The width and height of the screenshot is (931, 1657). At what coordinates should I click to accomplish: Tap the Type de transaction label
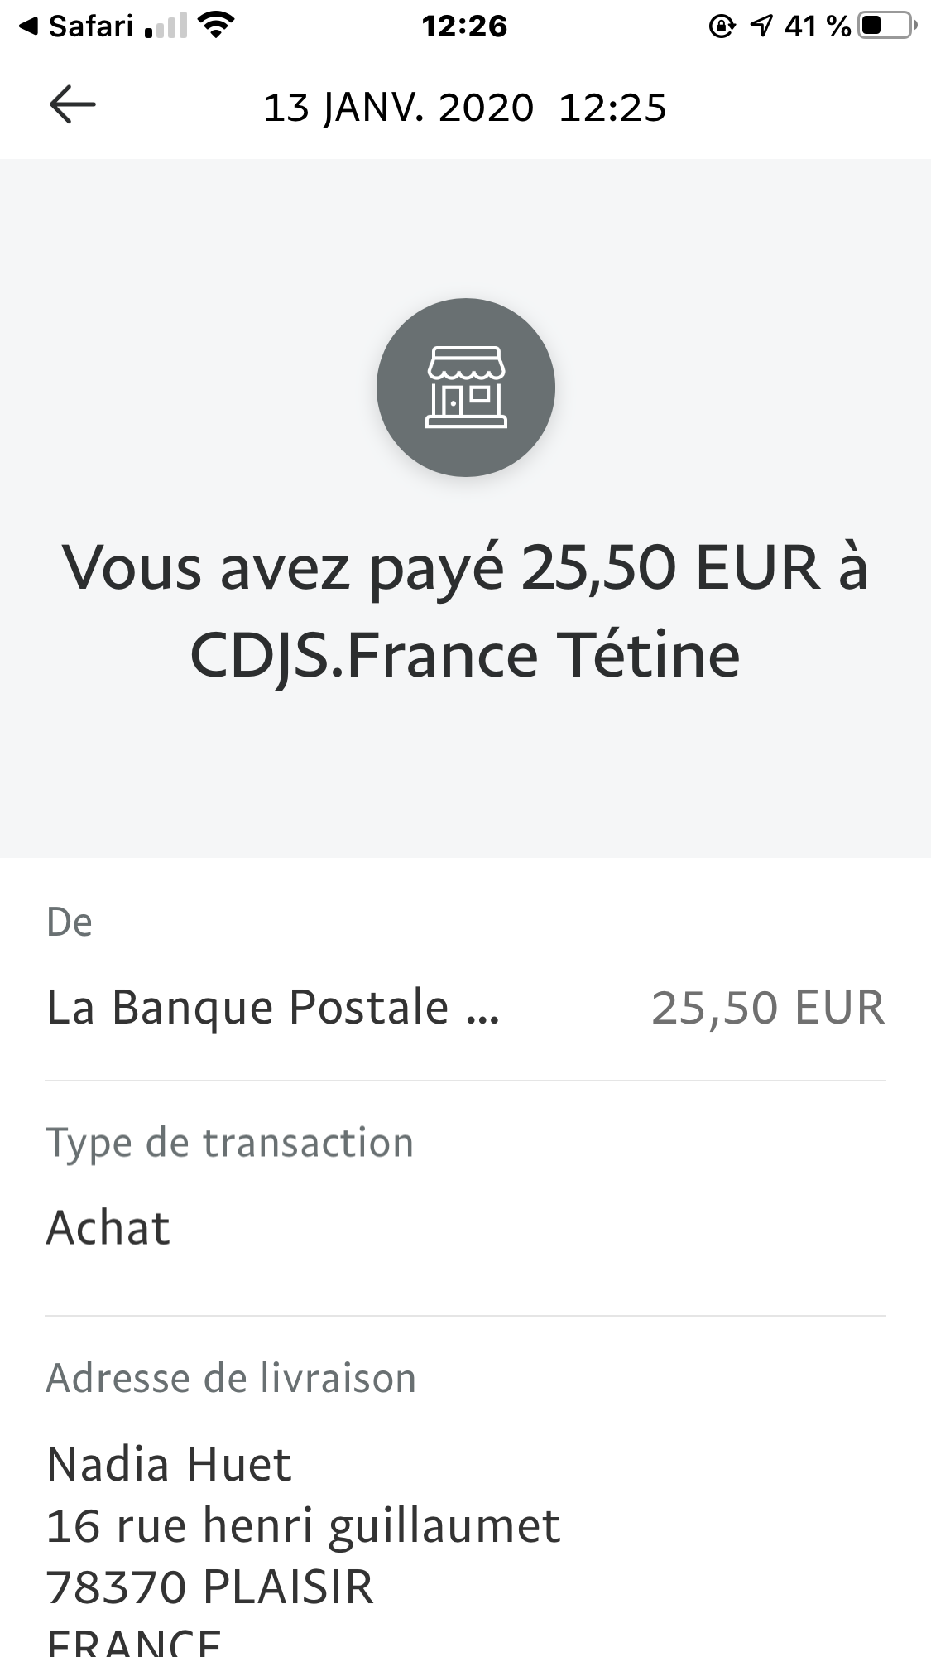pyautogui.click(x=230, y=1144)
